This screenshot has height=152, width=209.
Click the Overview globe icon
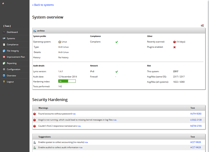(4, 75)
